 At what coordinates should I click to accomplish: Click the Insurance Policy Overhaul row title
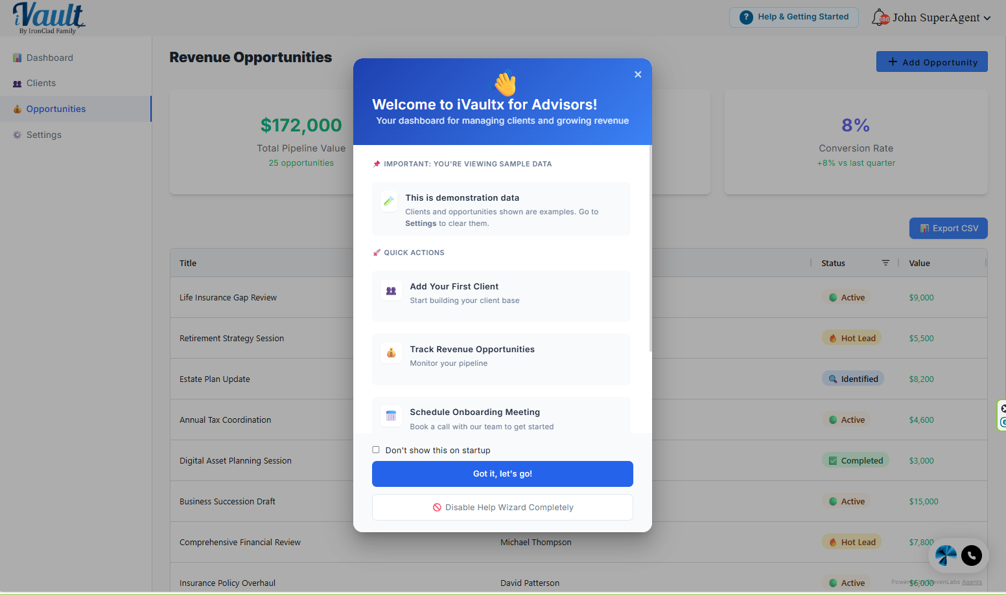[228, 583]
